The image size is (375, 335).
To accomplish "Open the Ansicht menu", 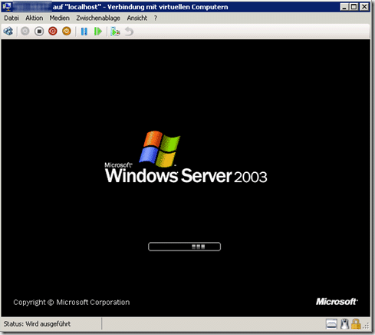I will (137, 18).
